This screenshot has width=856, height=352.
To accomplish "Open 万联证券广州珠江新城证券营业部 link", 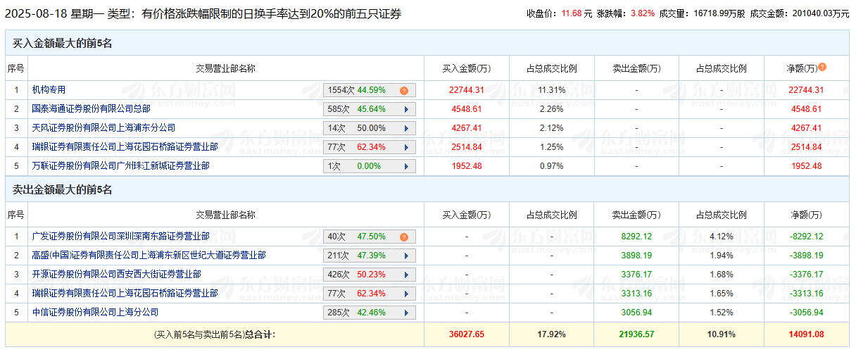I will click(x=120, y=166).
